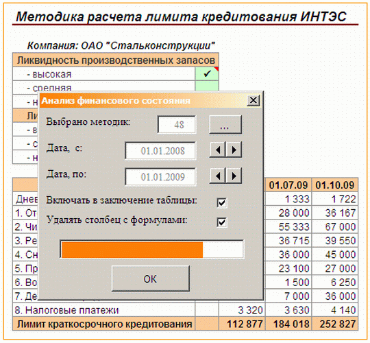Click the Ликвидность производственных запасов header
Viewport: 370px width, 343px height.
coord(116,60)
